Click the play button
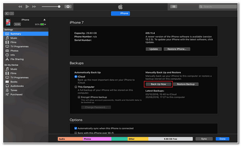The width and height of the screenshot is (241, 146). (x=27, y=6)
